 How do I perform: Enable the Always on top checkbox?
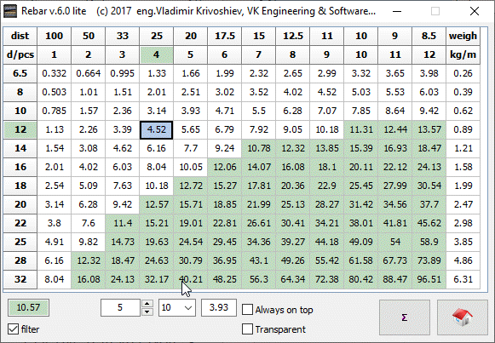[247, 310]
